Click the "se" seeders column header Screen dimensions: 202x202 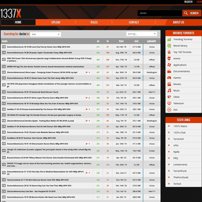(x=98, y=41)
